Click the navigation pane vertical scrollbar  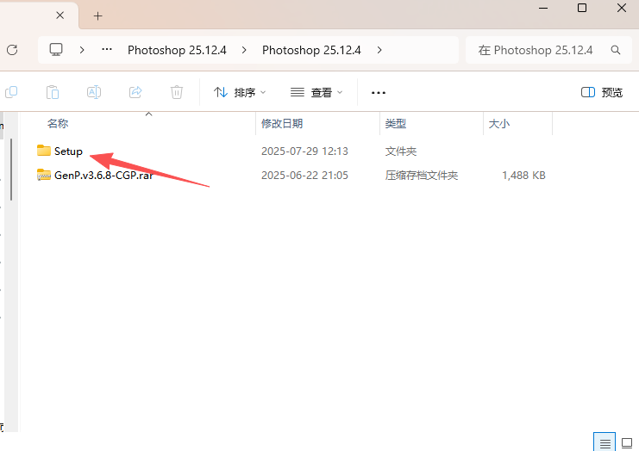tap(10, 168)
